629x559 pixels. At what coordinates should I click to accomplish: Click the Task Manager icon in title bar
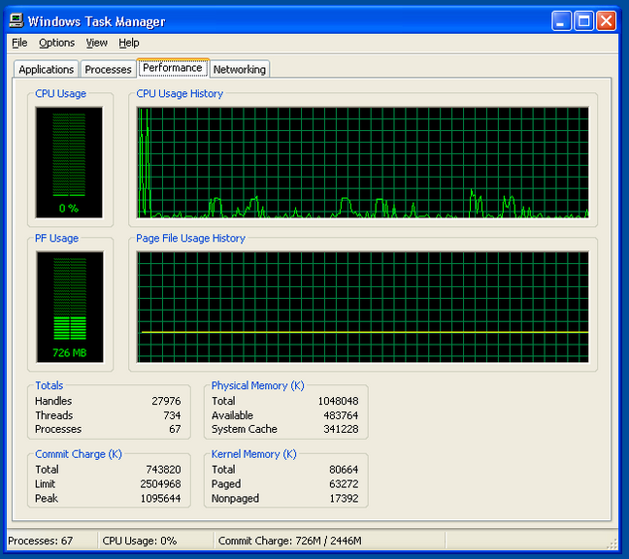point(17,20)
